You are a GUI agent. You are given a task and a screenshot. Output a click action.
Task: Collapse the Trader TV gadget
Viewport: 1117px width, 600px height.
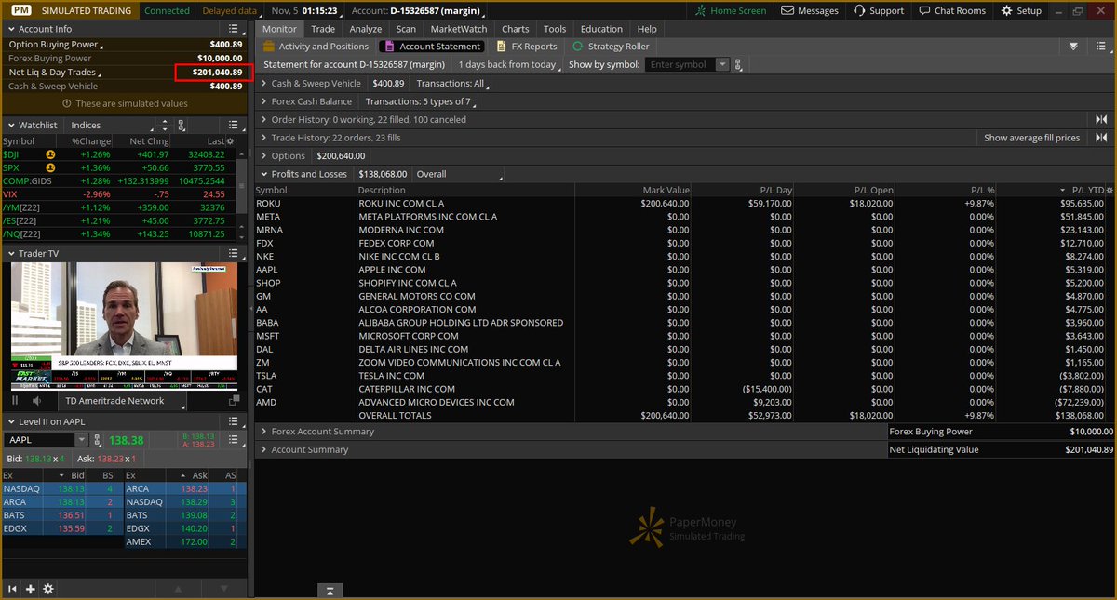pos(10,253)
